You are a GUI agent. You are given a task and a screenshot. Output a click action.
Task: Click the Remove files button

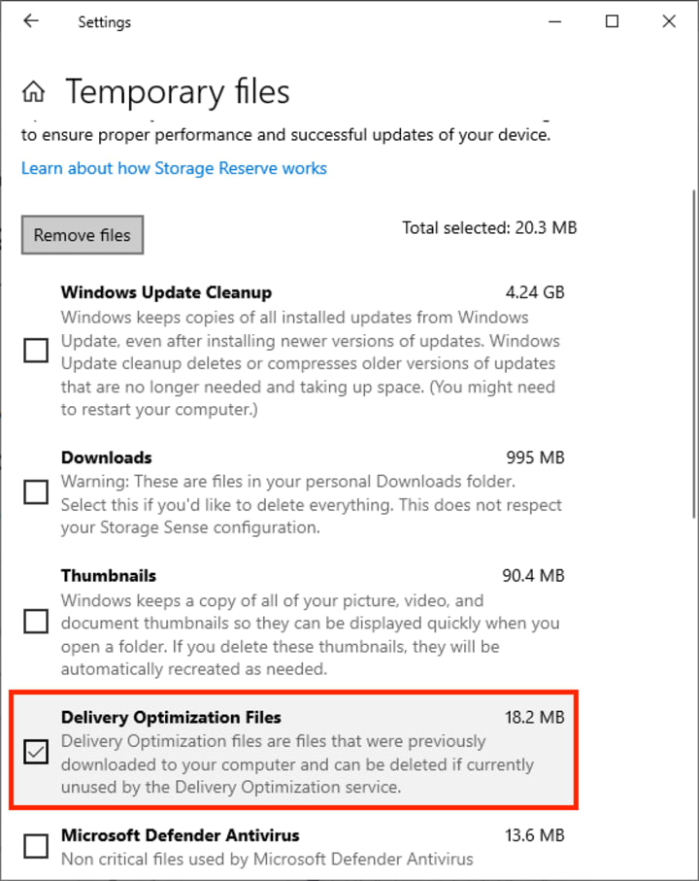[82, 235]
